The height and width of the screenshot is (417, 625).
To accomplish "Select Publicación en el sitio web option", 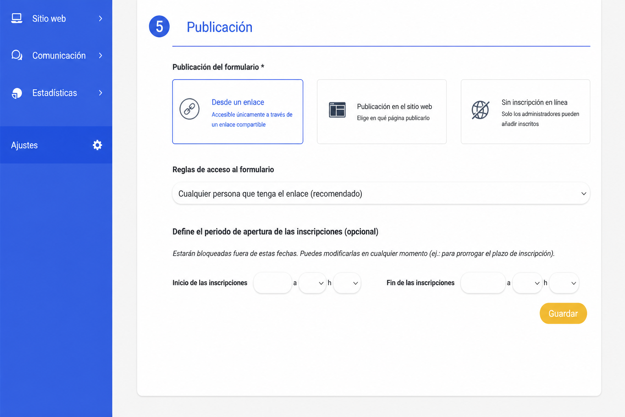I will pyautogui.click(x=382, y=112).
